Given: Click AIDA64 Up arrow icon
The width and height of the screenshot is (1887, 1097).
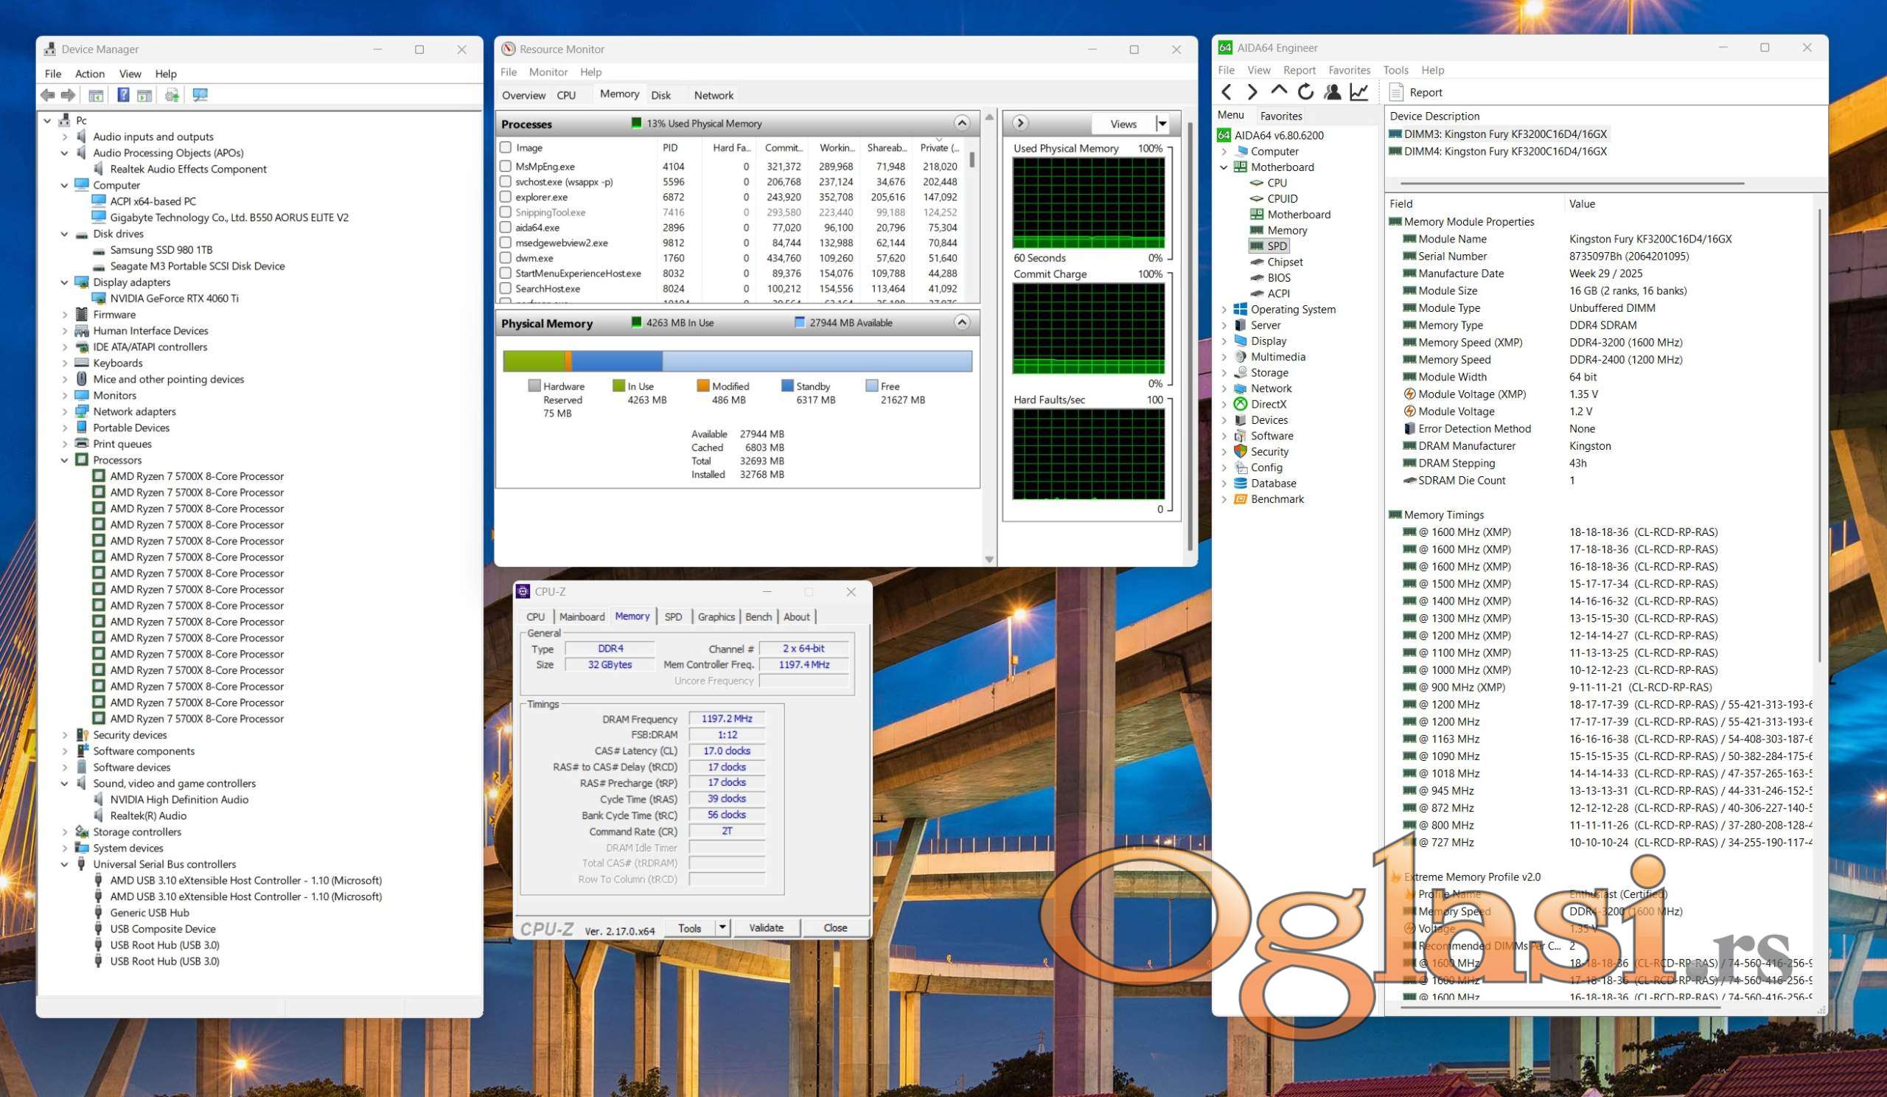Looking at the screenshot, I should [x=1278, y=91].
